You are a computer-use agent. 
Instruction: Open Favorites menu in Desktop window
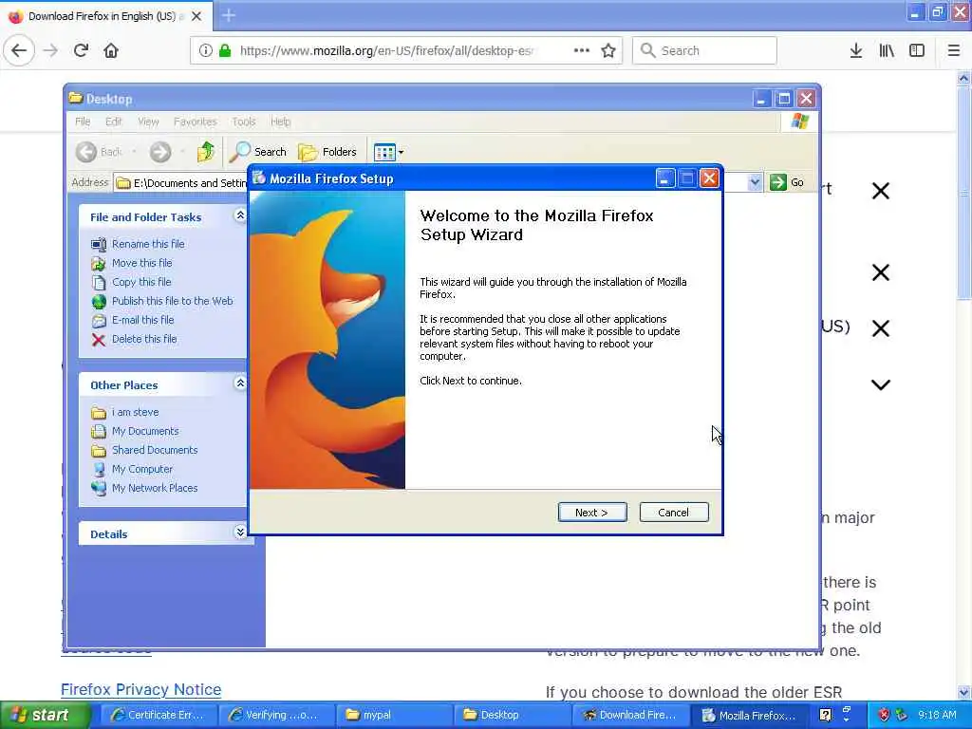tap(196, 121)
